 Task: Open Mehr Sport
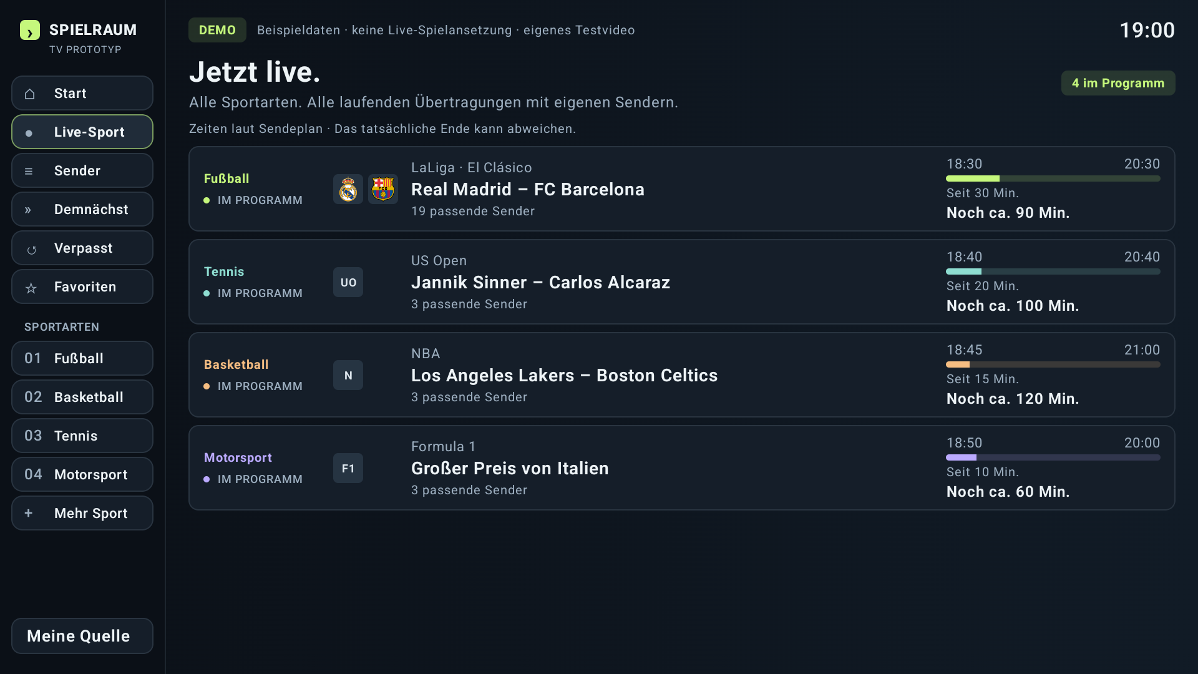click(x=82, y=513)
